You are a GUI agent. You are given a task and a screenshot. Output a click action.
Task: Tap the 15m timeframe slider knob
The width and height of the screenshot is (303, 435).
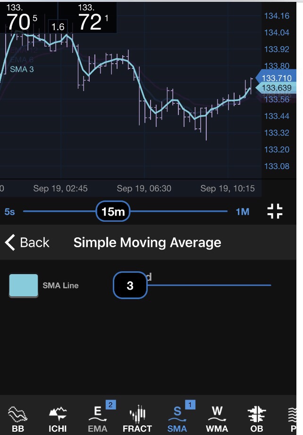click(113, 211)
